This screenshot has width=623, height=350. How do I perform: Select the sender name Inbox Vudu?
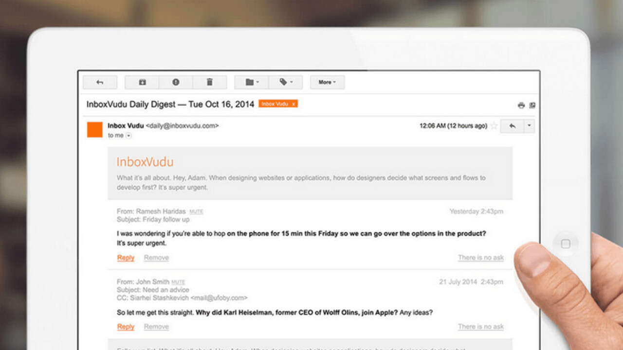126,125
